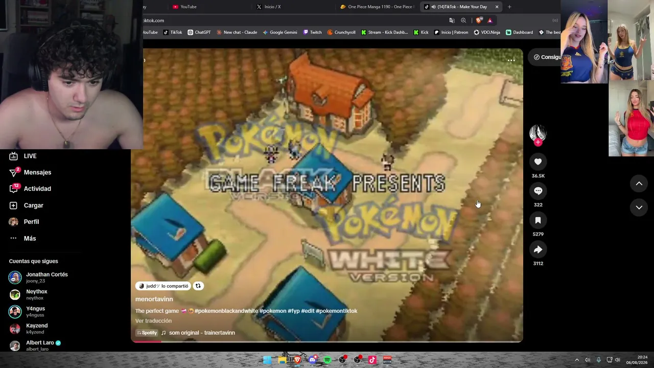
Task: Go to the next video with the down chevron
Action: click(639, 207)
